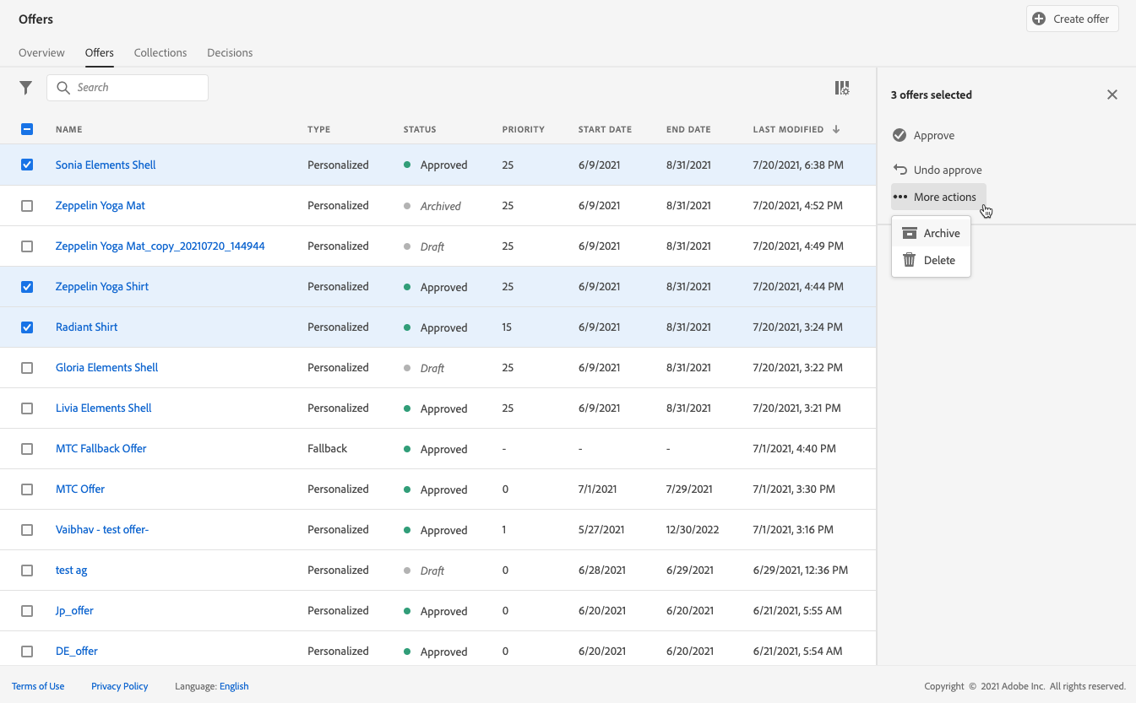Select the Zeppelin Yoga Mat checkbox

[x=27, y=206]
